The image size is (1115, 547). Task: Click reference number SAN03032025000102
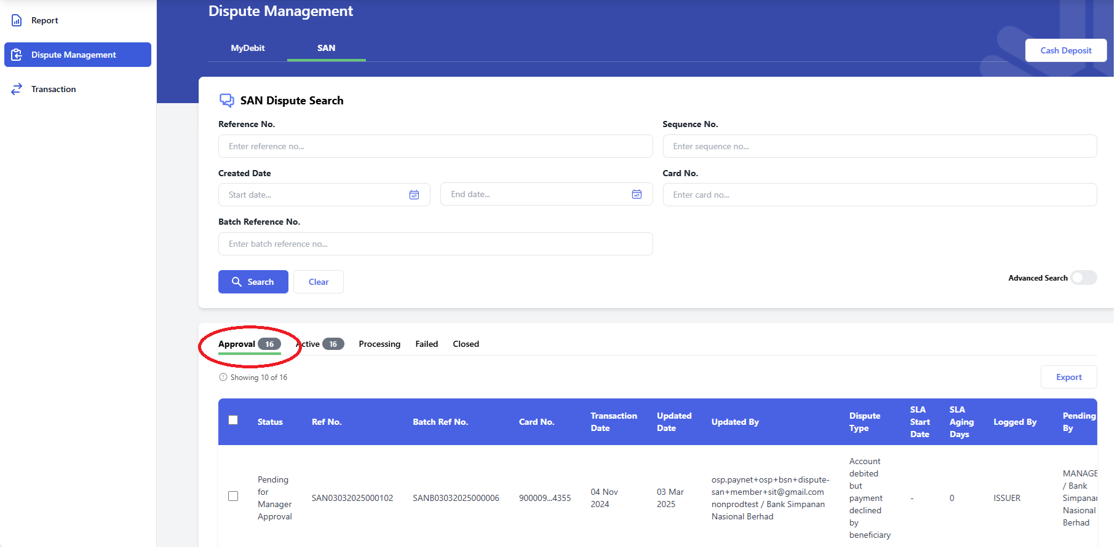[x=352, y=498]
